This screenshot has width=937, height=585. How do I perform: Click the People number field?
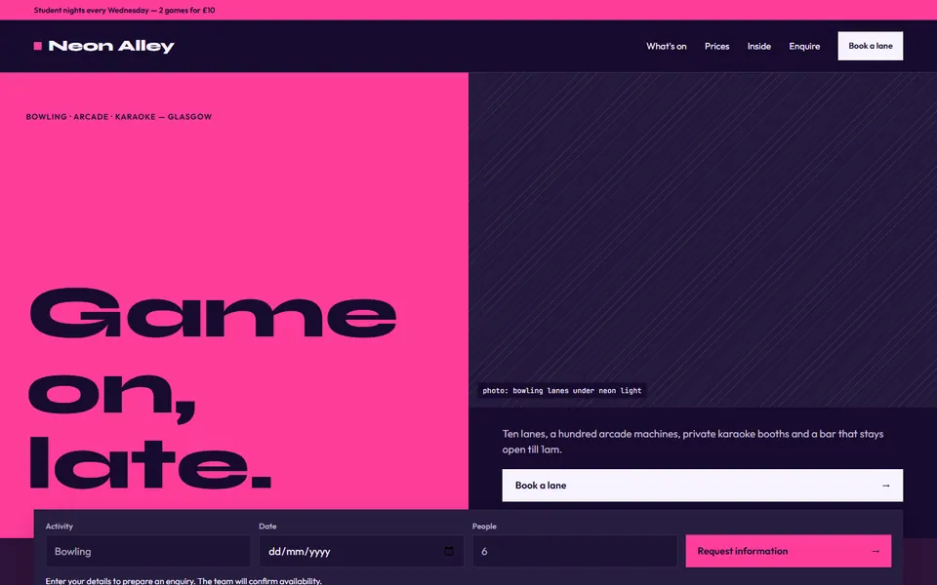pyautogui.click(x=575, y=551)
